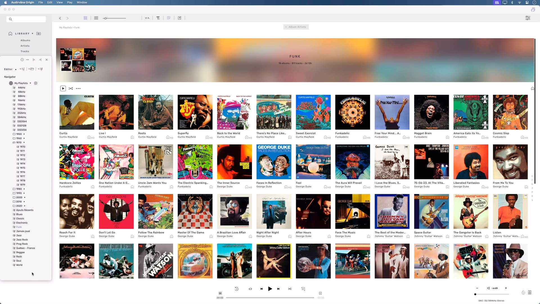This screenshot has width=540, height=304.
Task: Increase volume with plus button
Action: tap(506, 288)
